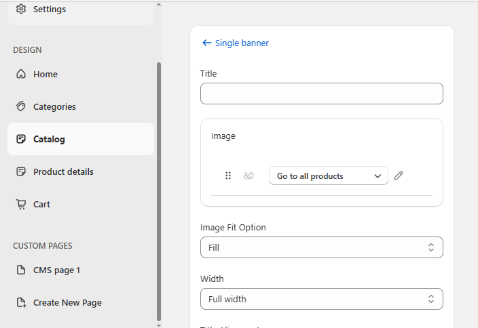Image resolution: width=478 pixels, height=328 pixels.
Task: Return via the Single banner link
Action: tap(242, 43)
